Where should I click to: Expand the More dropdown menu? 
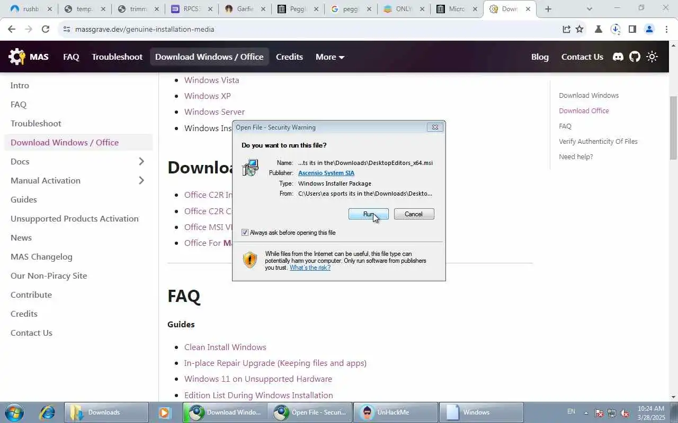(x=330, y=57)
